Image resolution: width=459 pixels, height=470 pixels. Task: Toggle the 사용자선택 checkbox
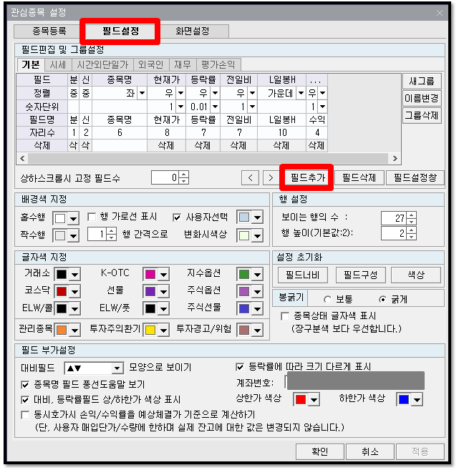coord(177,217)
